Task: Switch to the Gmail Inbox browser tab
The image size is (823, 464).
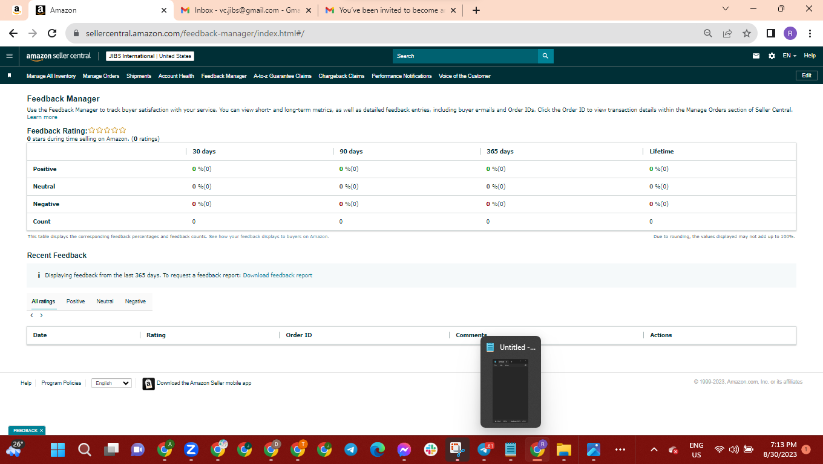Action: coord(246,10)
